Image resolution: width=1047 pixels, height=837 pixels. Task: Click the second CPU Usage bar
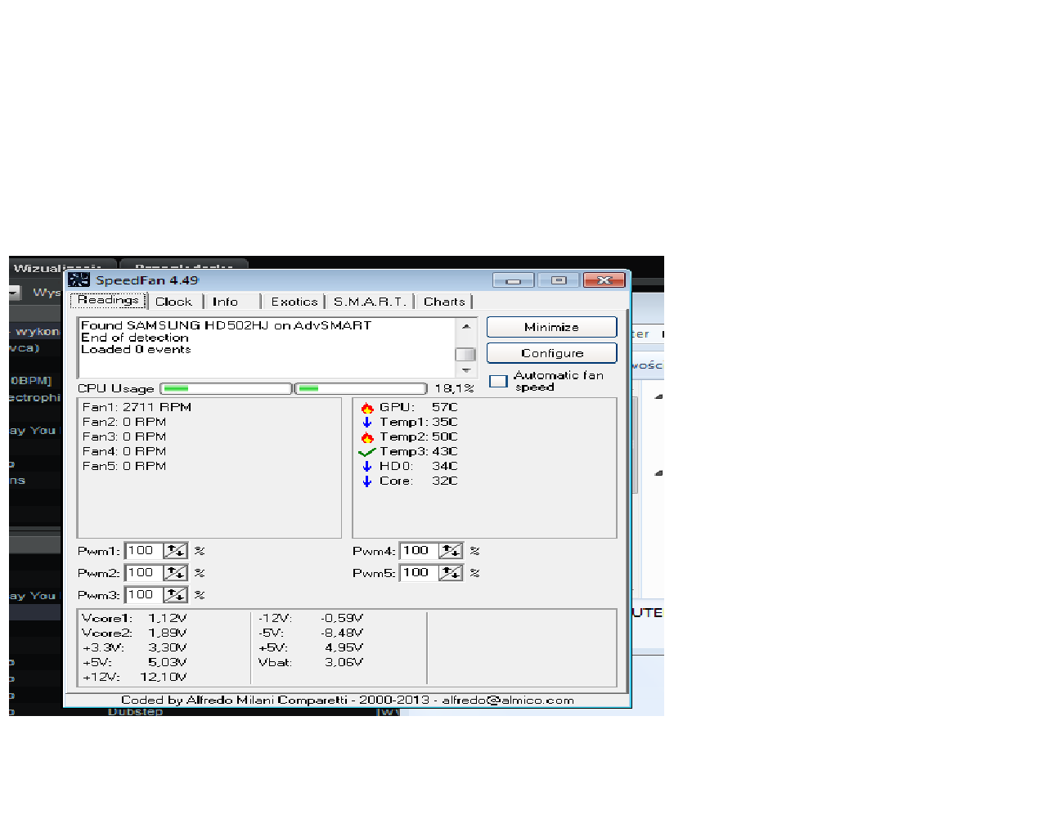[361, 388]
